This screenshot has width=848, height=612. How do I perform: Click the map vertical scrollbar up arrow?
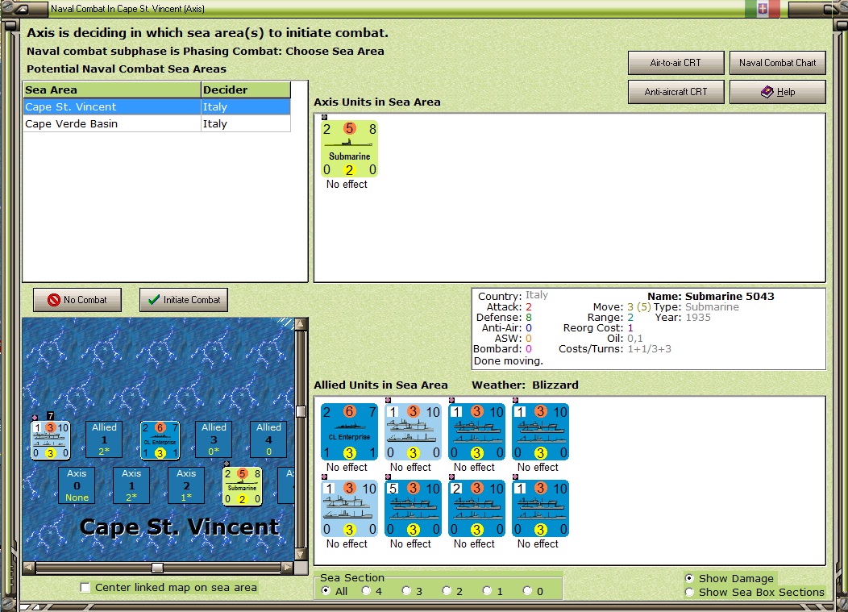pos(301,324)
